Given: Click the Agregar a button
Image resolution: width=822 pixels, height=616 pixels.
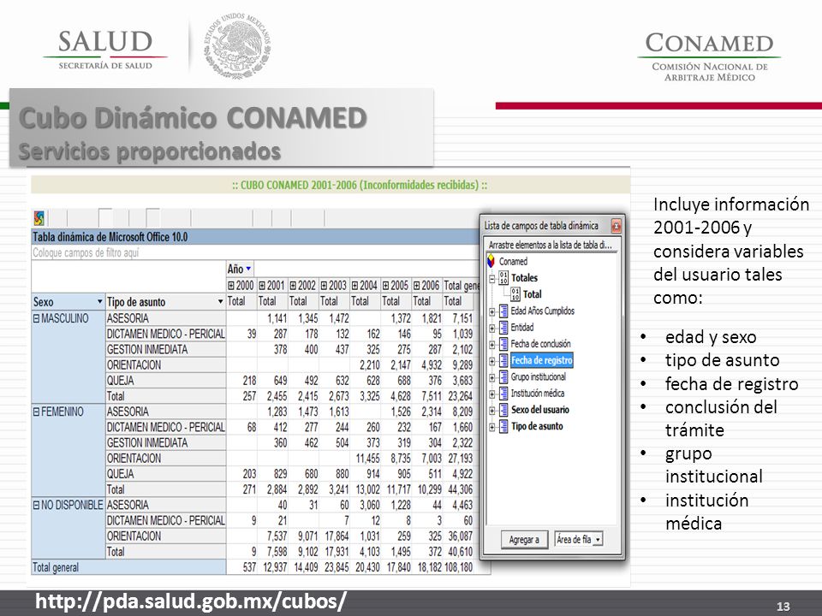Looking at the screenshot, I should [524, 540].
